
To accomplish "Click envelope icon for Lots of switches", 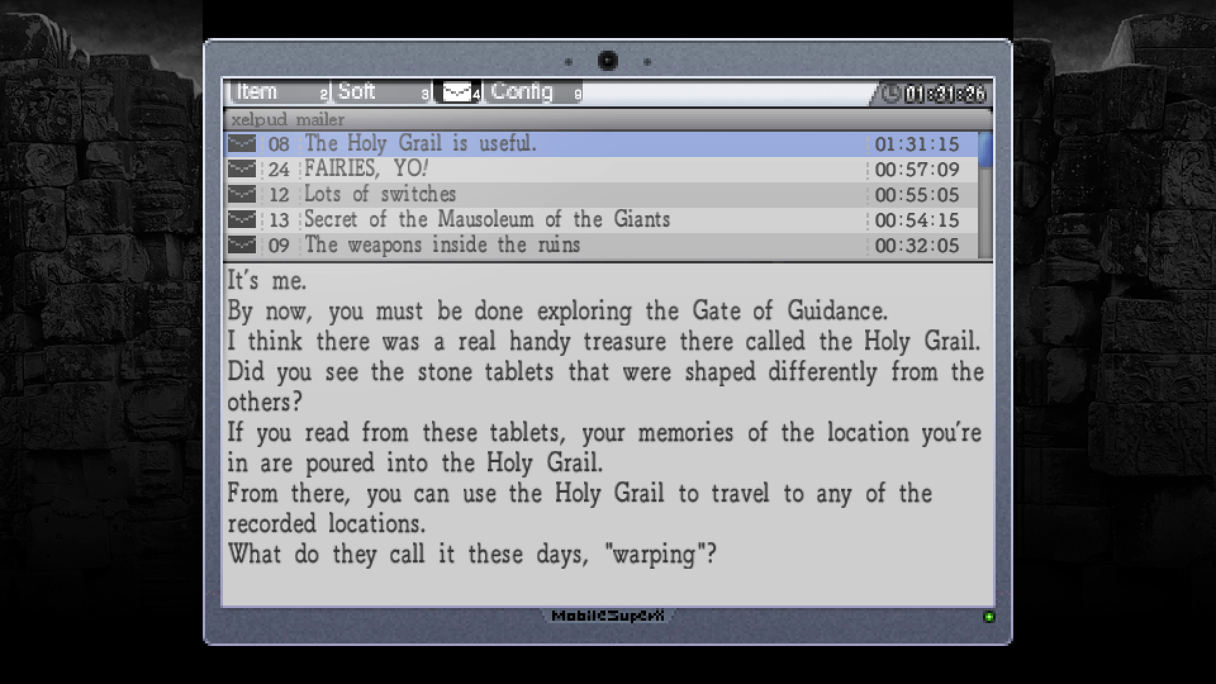I will 242,194.
